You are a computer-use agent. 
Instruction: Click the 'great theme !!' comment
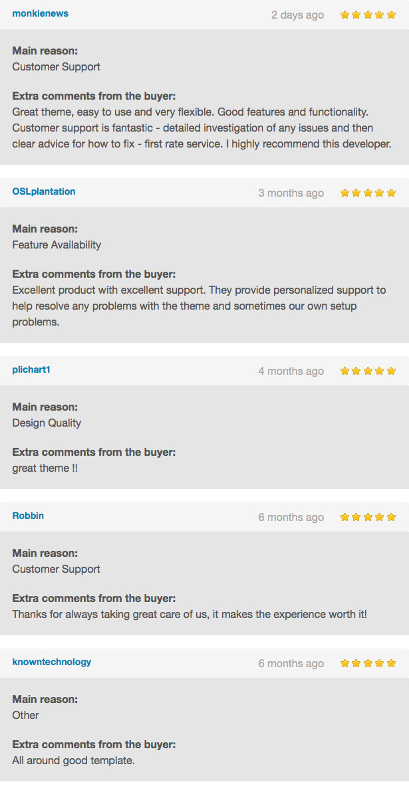(45, 468)
